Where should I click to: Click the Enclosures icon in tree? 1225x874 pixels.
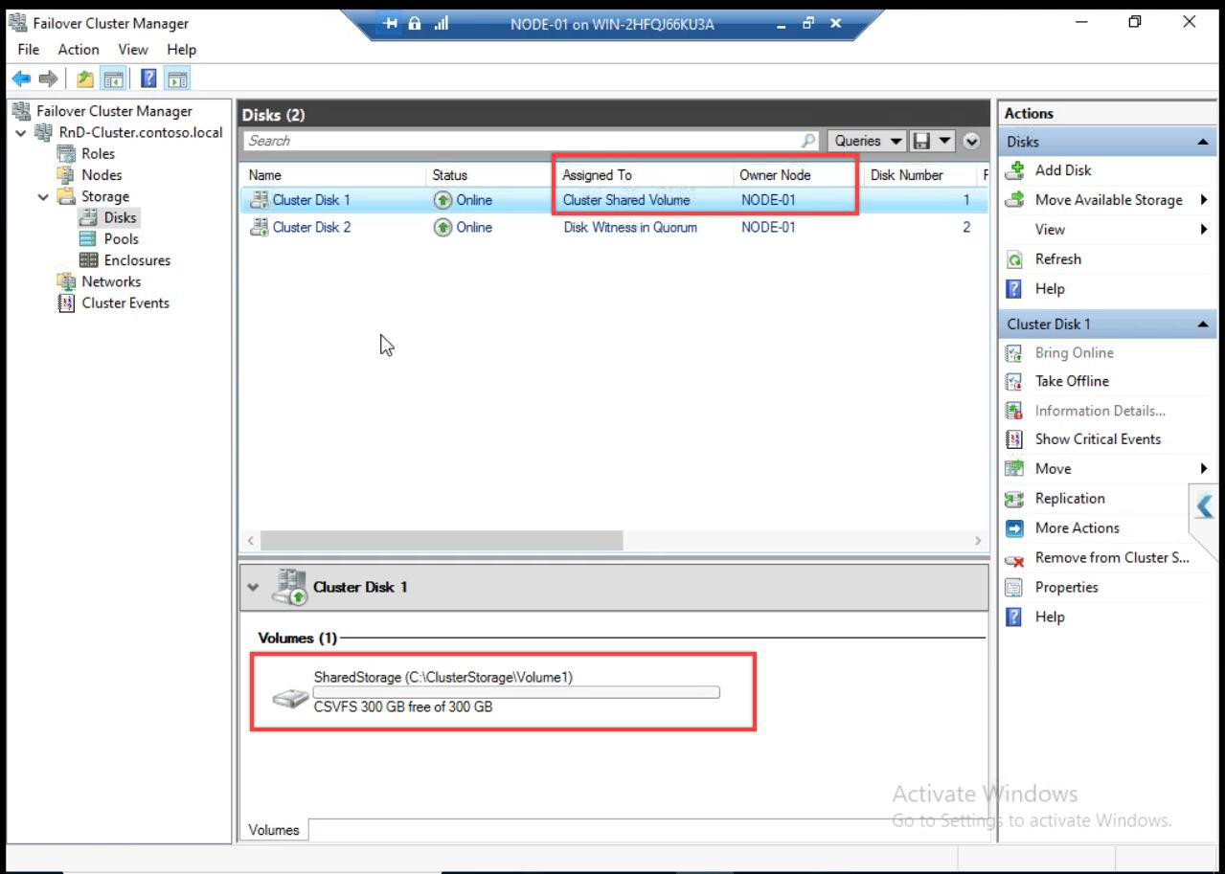tap(88, 260)
